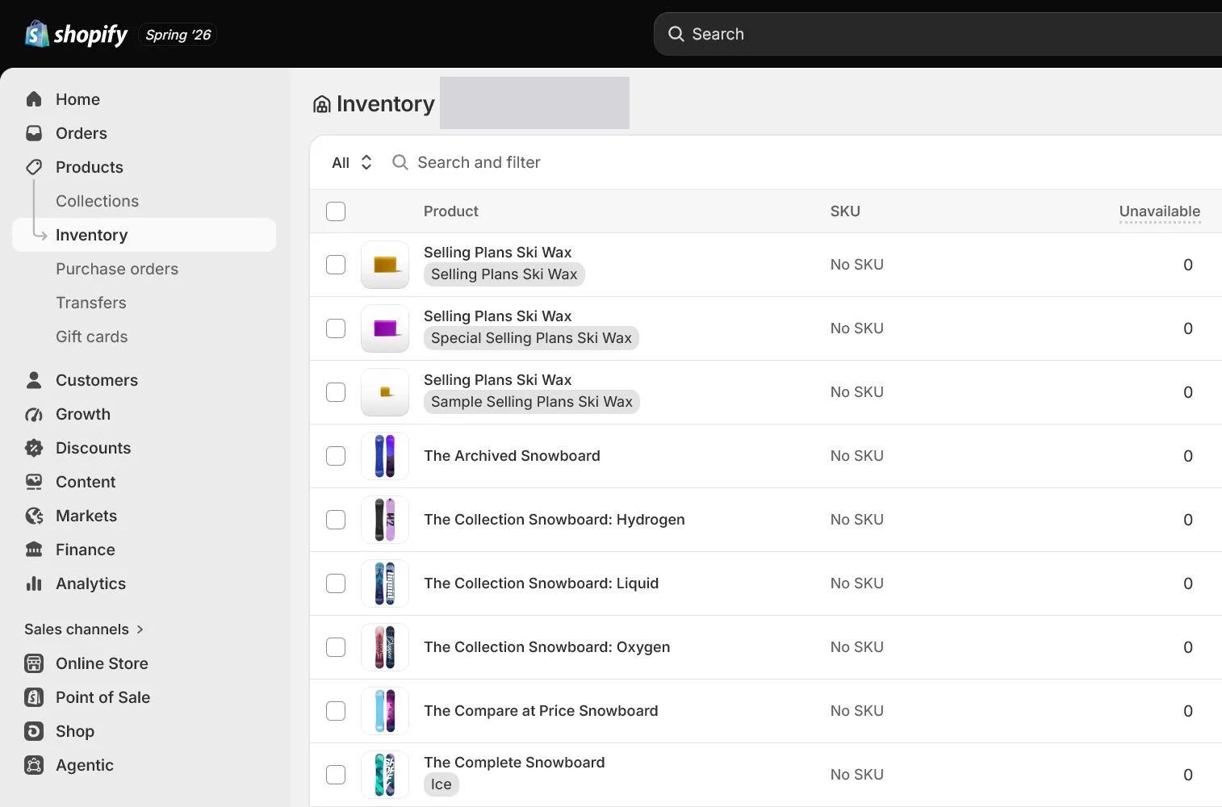
Task: Click the Online Store storefront icon
Action: pyautogui.click(x=34, y=663)
